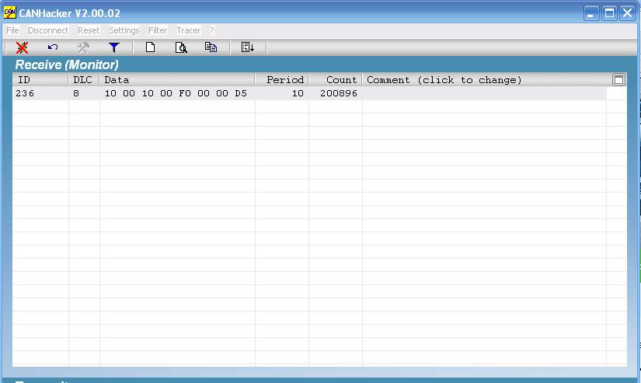Click the Data column header

[177, 80]
